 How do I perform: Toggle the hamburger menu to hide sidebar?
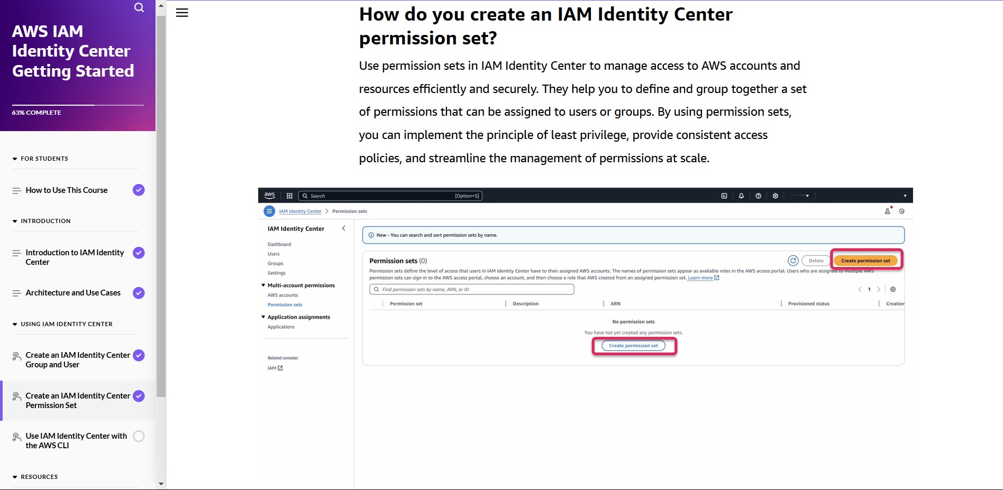(x=182, y=13)
